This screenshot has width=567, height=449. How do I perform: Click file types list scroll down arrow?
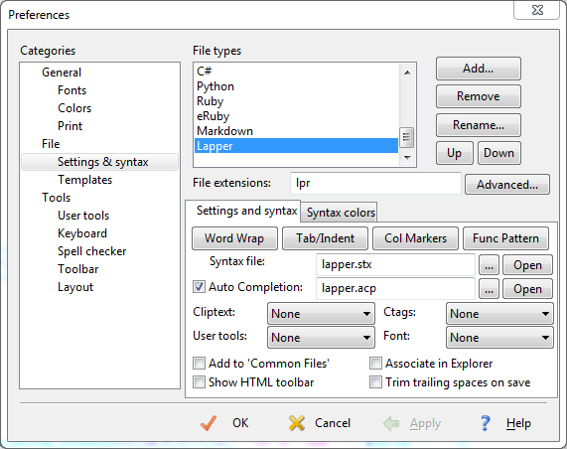[x=407, y=157]
